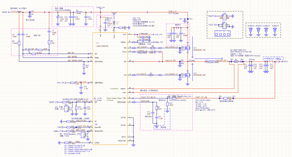Select the L2 output inductor symbol
292x157 pixels.
point(212,62)
